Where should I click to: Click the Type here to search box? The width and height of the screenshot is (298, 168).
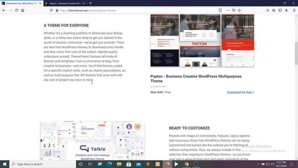[42, 164]
